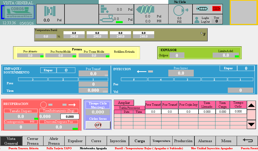Viewport: 258px width, 151px height.
Task: Click the injection carriage nozzle icon
Action: (107, 19)
